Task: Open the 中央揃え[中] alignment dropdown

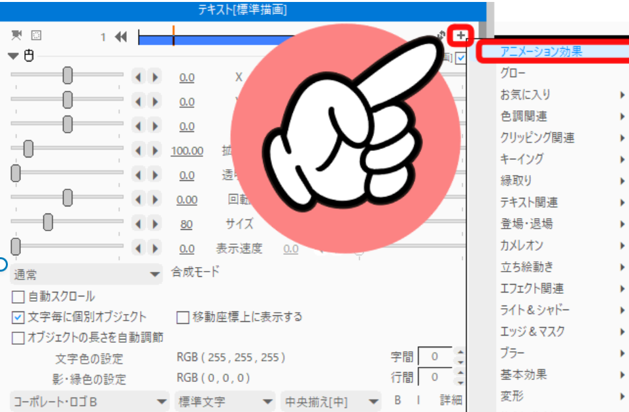Action: (331, 401)
